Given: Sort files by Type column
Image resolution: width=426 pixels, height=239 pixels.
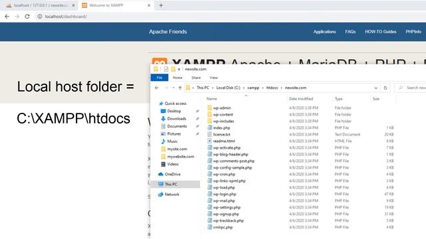Looking at the screenshot, I should pyautogui.click(x=339, y=99).
